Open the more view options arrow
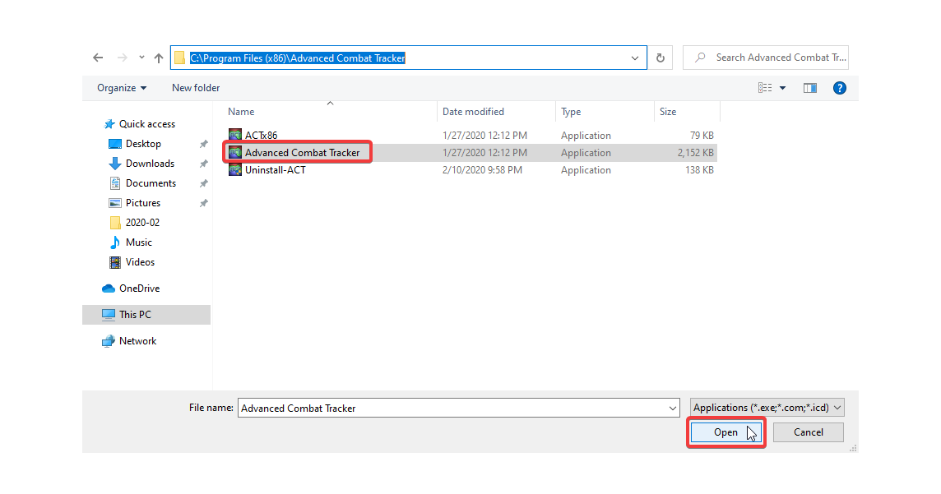Image resolution: width=941 pixels, height=494 pixels. click(782, 87)
